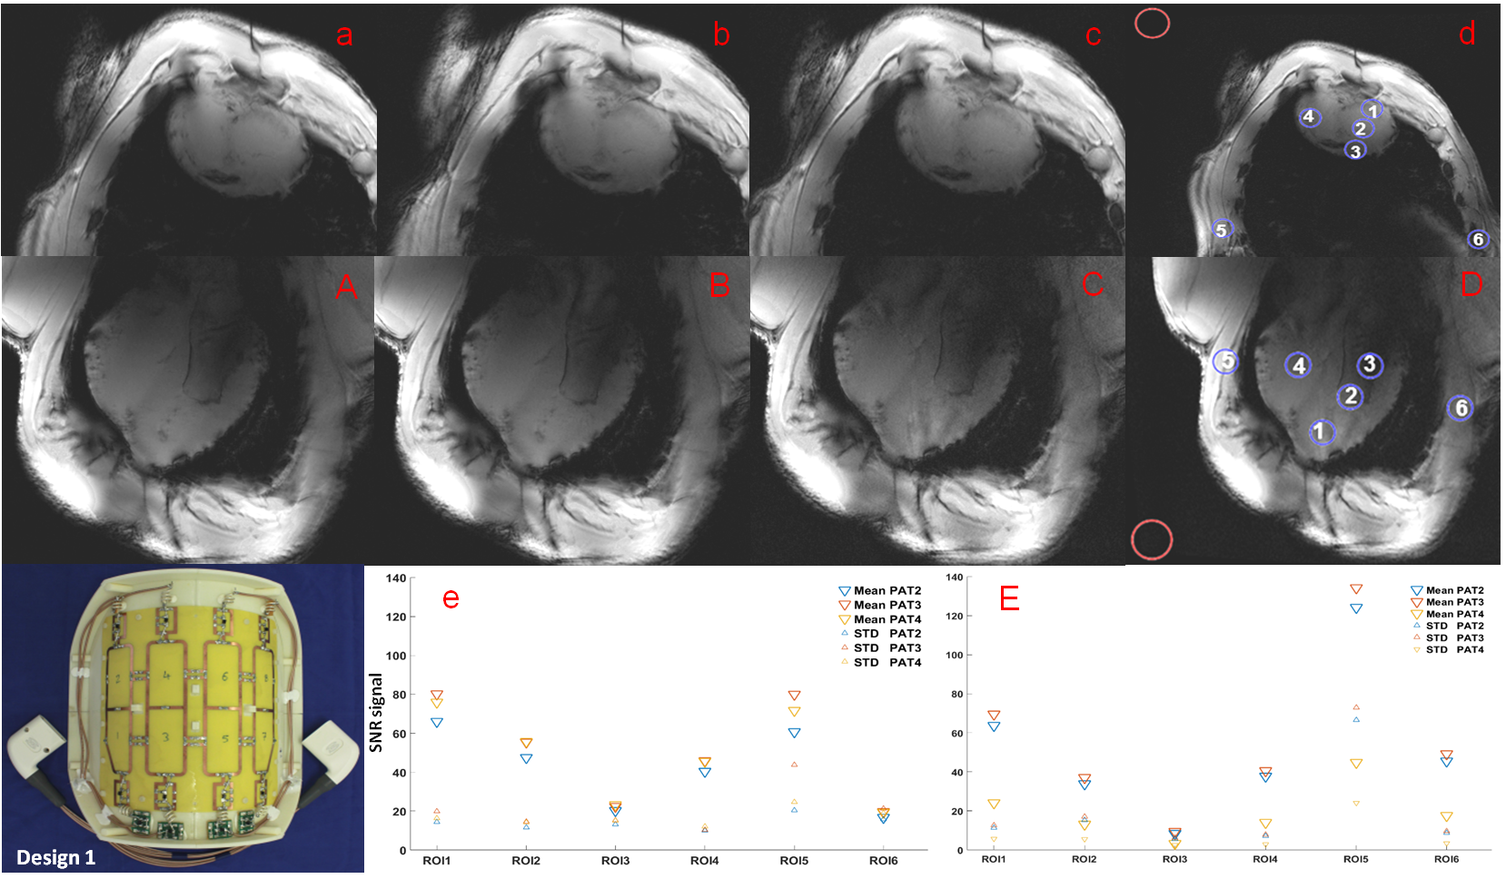Image resolution: width=1506 pixels, height=879 pixels.
Task: Select Mean PAT3 legend entry in chart E
Action: coord(1446,602)
